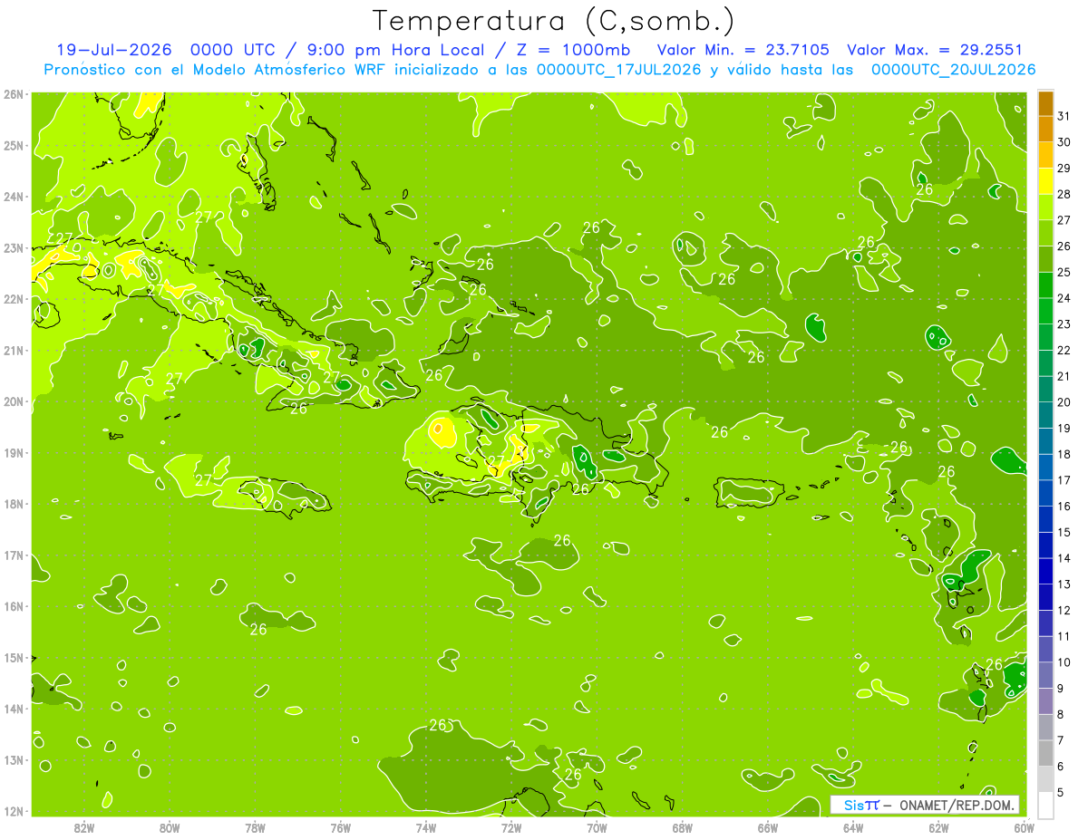1088x840 pixels.
Task: Click the '14N' latitude axis label
Action: click(14, 709)
